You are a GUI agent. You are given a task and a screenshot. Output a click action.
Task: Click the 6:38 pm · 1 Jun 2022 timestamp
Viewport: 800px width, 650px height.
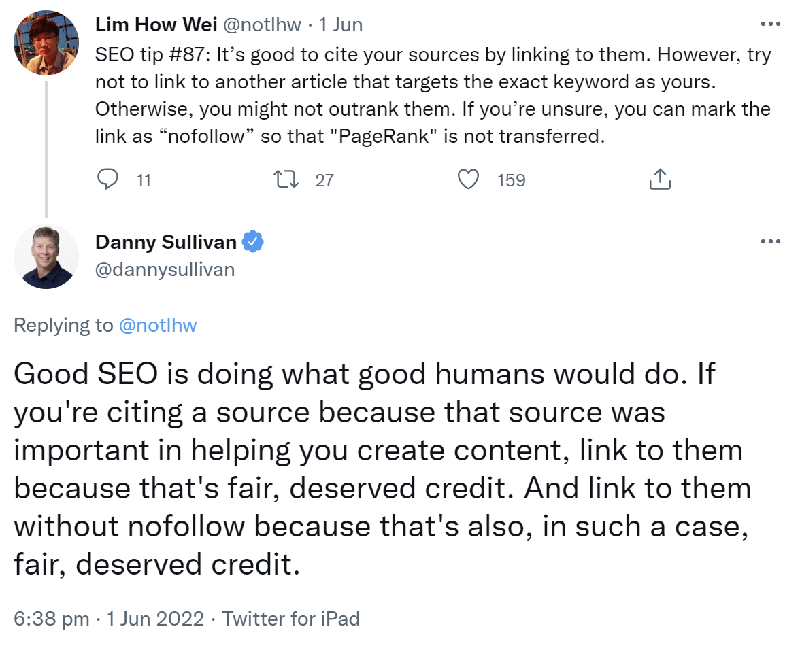(109, 619)
